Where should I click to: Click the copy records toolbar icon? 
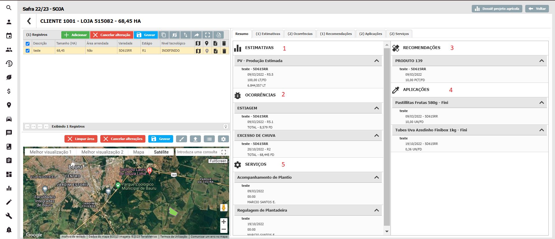[164, 35]
